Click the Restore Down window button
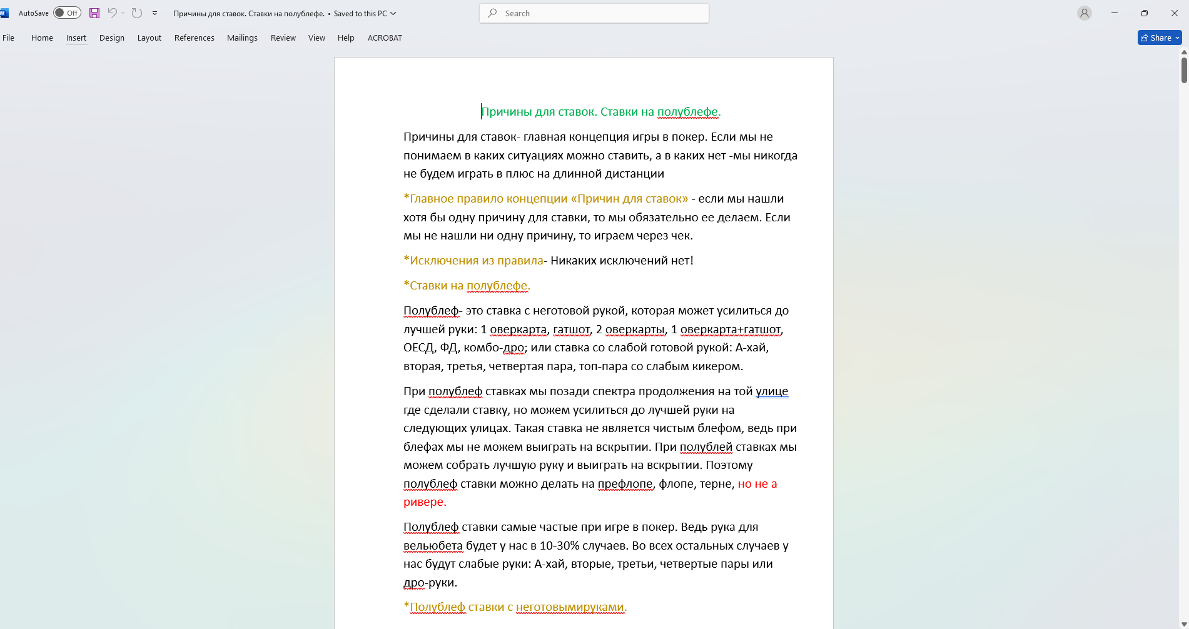 1145,13
